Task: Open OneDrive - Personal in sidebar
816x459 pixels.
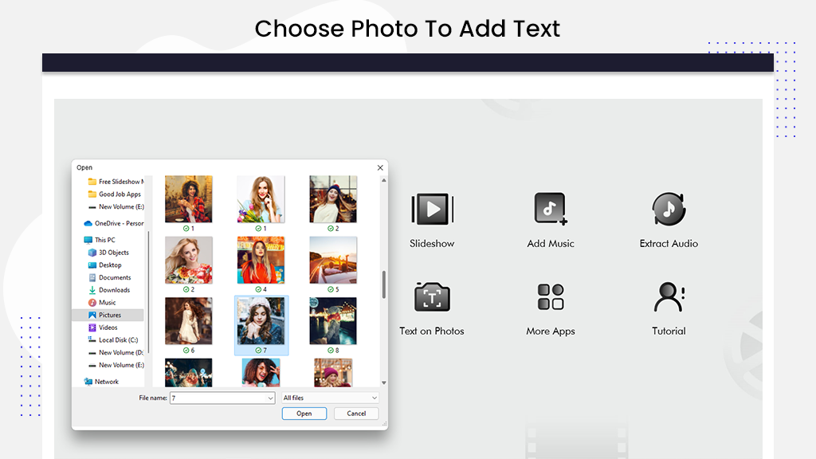Action: tap(113, 223)
